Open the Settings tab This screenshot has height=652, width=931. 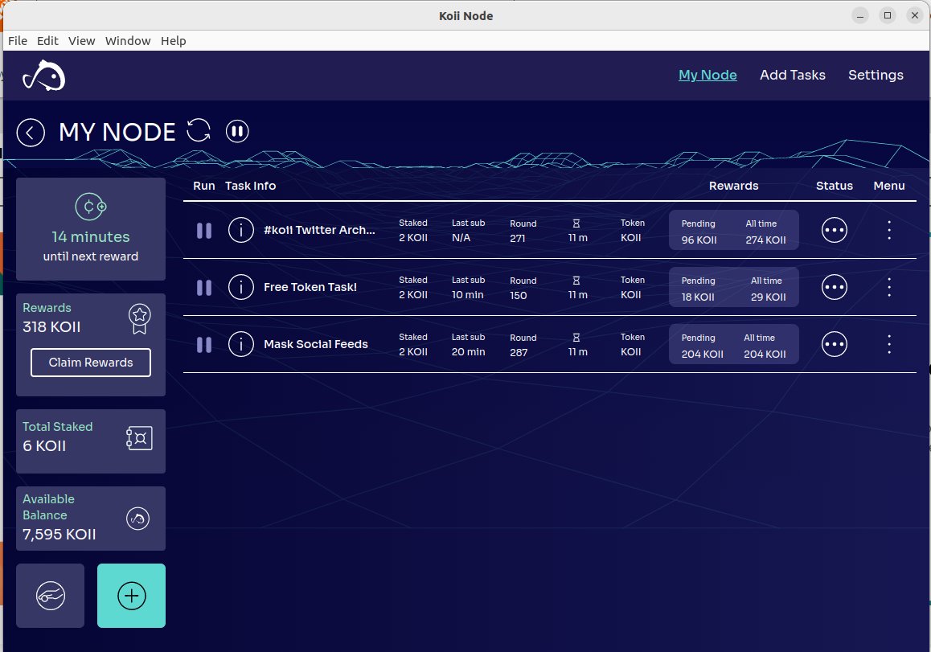(876, 75)
